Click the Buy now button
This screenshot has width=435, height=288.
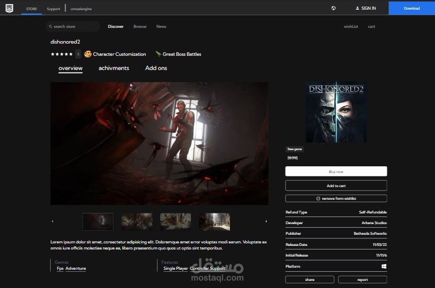pyautogui.click(x=336, y=171)
